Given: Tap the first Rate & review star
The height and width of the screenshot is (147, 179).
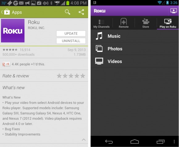Looking at the screenshot, I should tap(59, 76).
